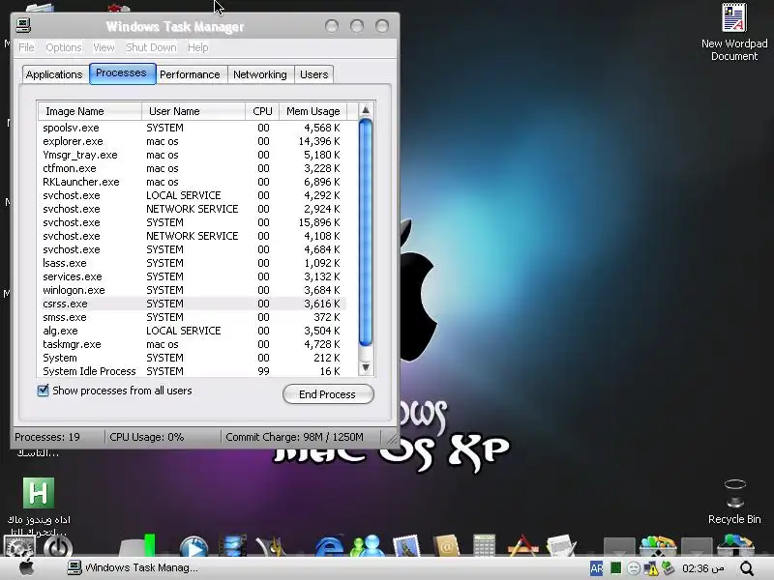Click the Commit Charge status bar entry
This screenshot has width=774, height=580.
[295, 437]
